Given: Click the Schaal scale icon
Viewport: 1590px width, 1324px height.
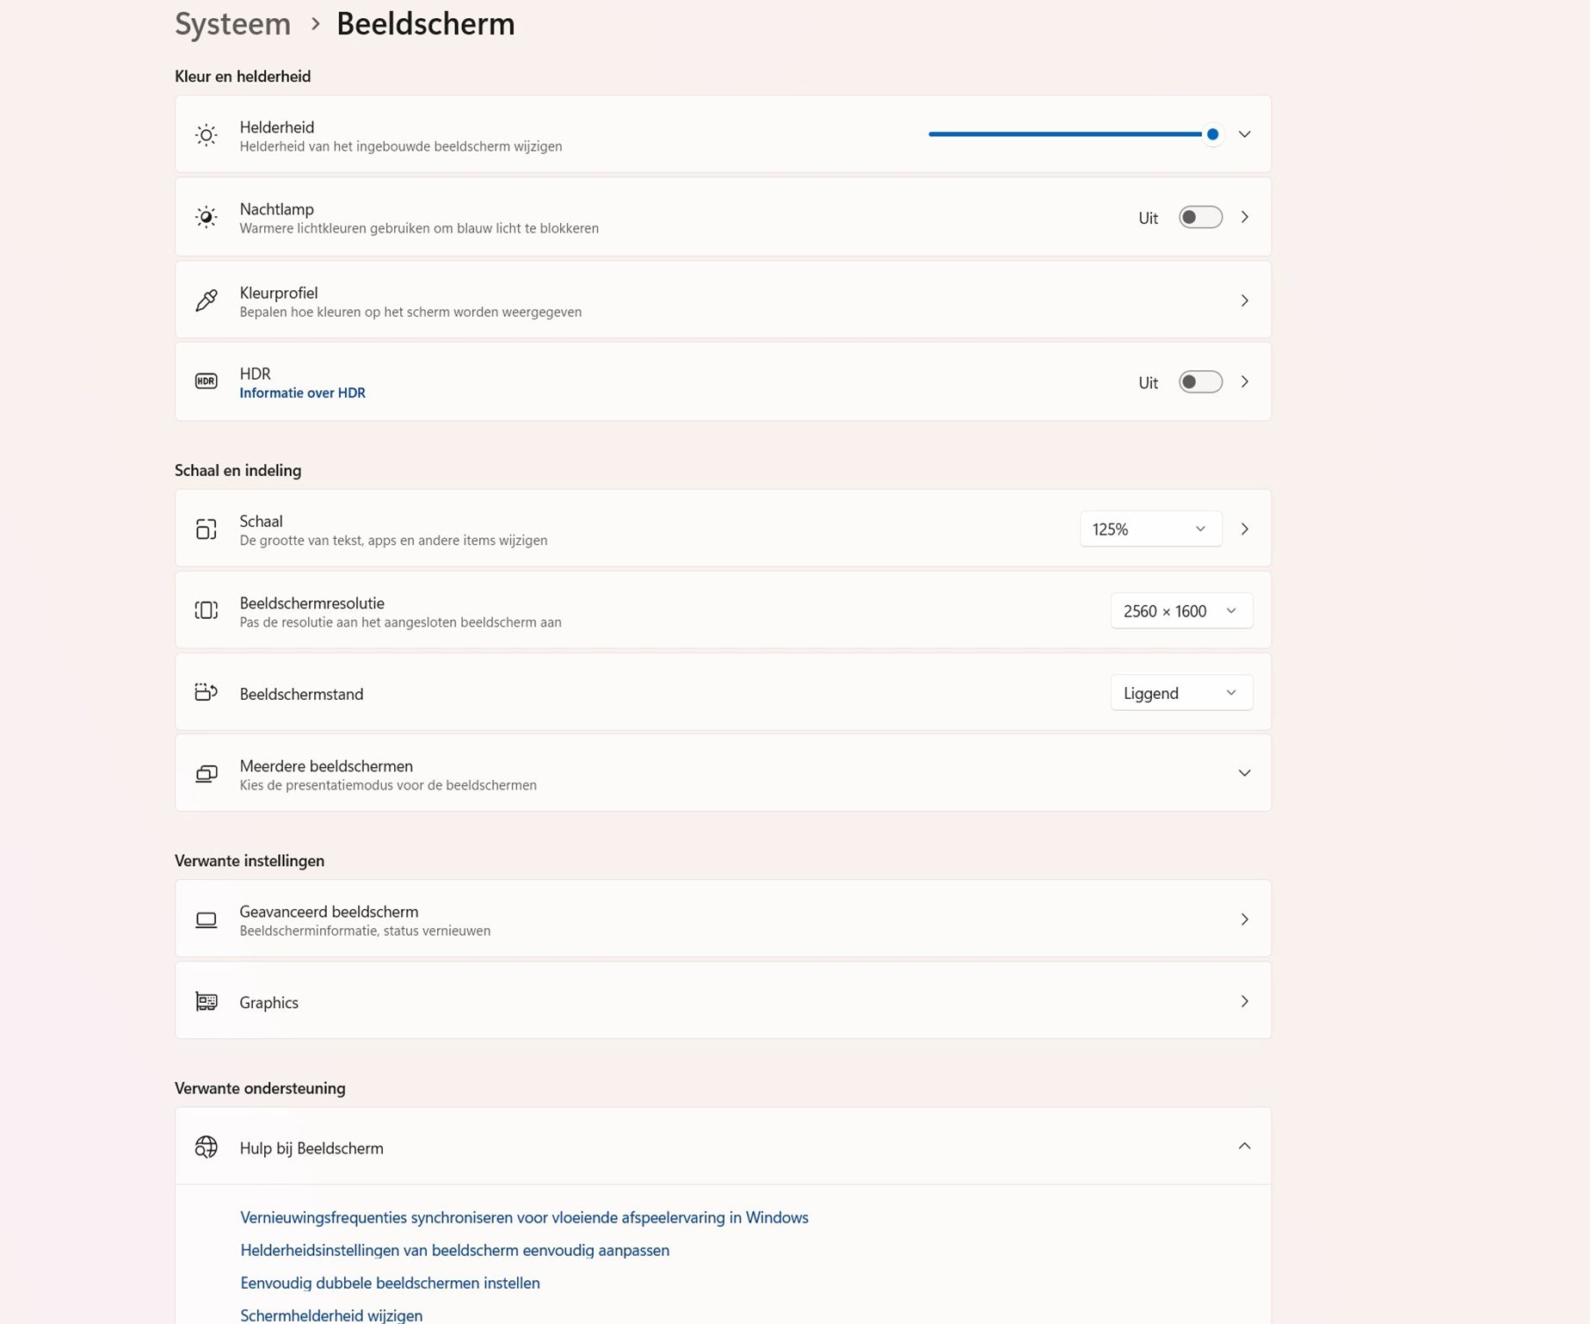Looking at the screenshot, I should pyautogui.click(x=206, y=529).
